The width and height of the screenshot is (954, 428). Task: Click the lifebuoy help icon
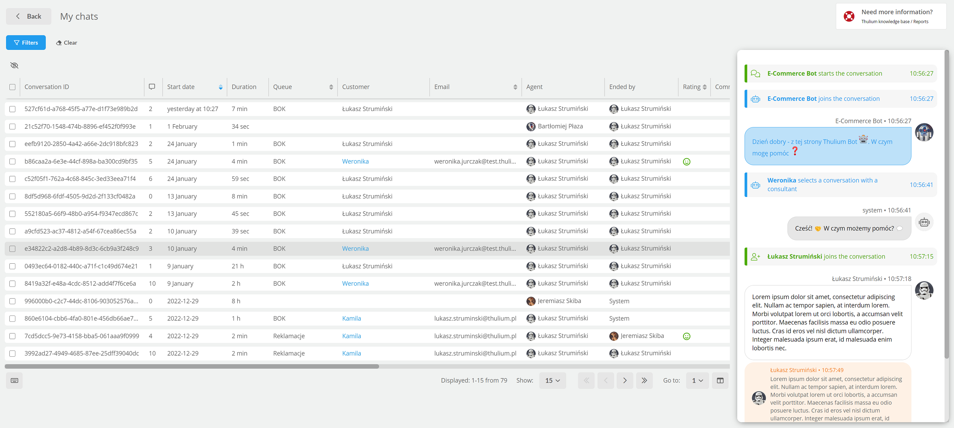[x=849, y=17]
